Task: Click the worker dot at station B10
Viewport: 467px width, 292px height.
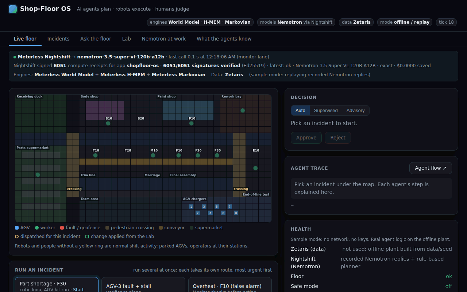Action: point(108,123)
